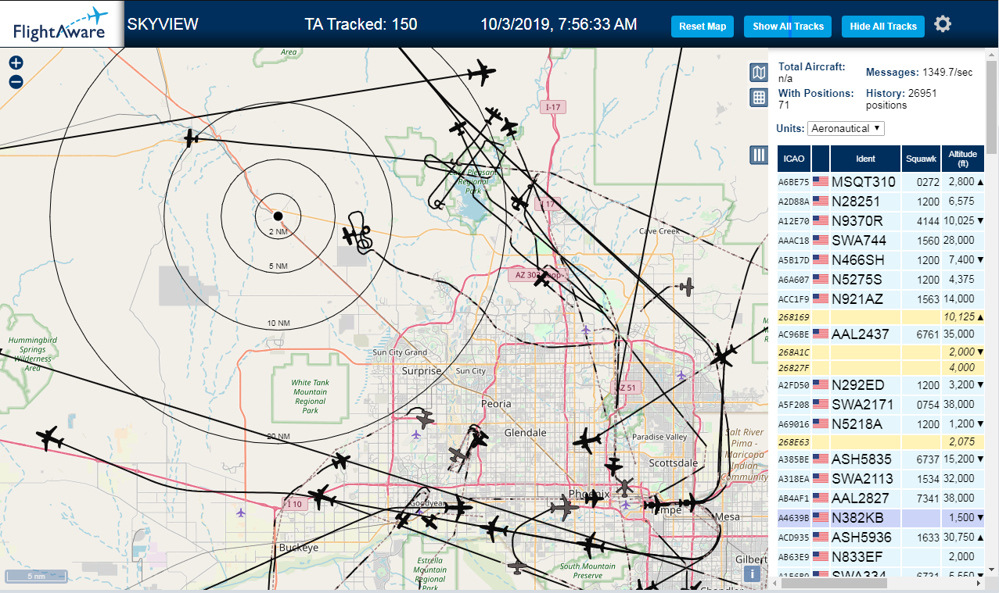The width and height of the screenshot is (999, 593).
Task: Click purple airport marker west of Buckeye
Action: coord(240,513)
